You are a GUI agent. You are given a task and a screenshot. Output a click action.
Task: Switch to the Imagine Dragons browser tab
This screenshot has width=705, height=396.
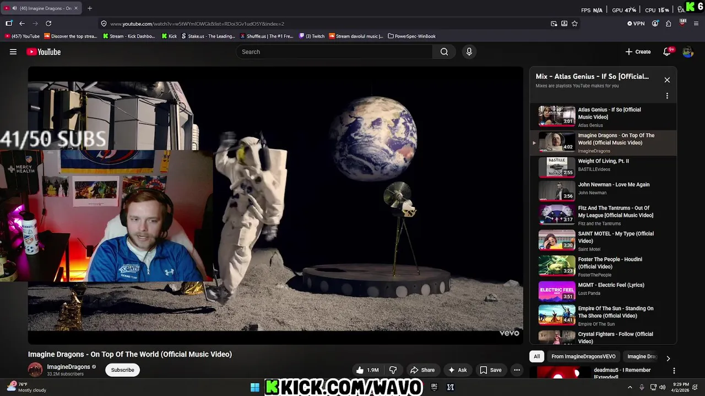[x=42, y=8]
